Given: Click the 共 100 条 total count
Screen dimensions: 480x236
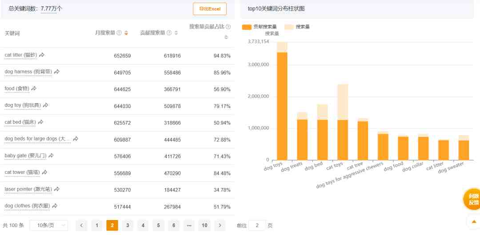Looking at the screenshot, I should (x=13, y=226).
